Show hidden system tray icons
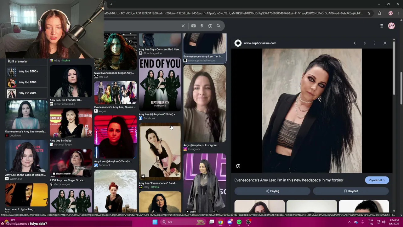 click(349, 222)
